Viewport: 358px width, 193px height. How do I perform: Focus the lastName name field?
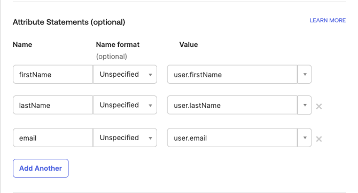[x=53, y=105]
